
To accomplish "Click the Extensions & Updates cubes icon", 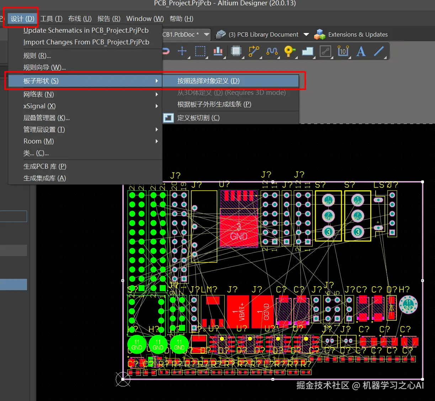I will (320, 34).
